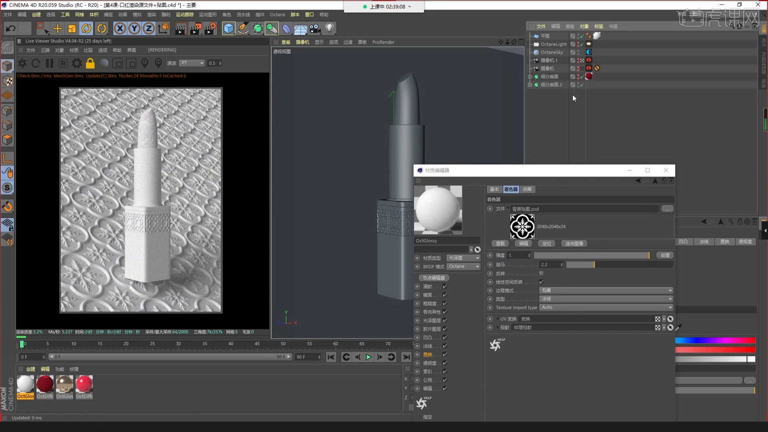The width and height of the screenshot is (768, 432).
Task: Toggle the 粗糙度 channel checkbox
Action: 445,304
